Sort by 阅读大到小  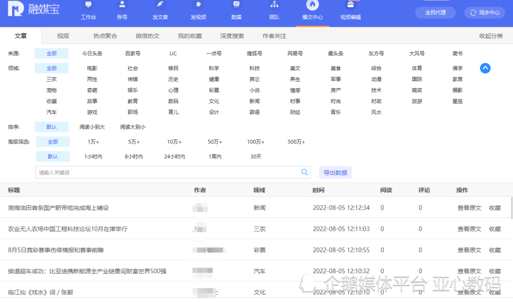133,127
